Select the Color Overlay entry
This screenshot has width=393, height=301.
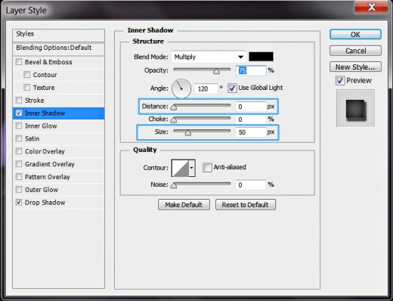[58, 151]
